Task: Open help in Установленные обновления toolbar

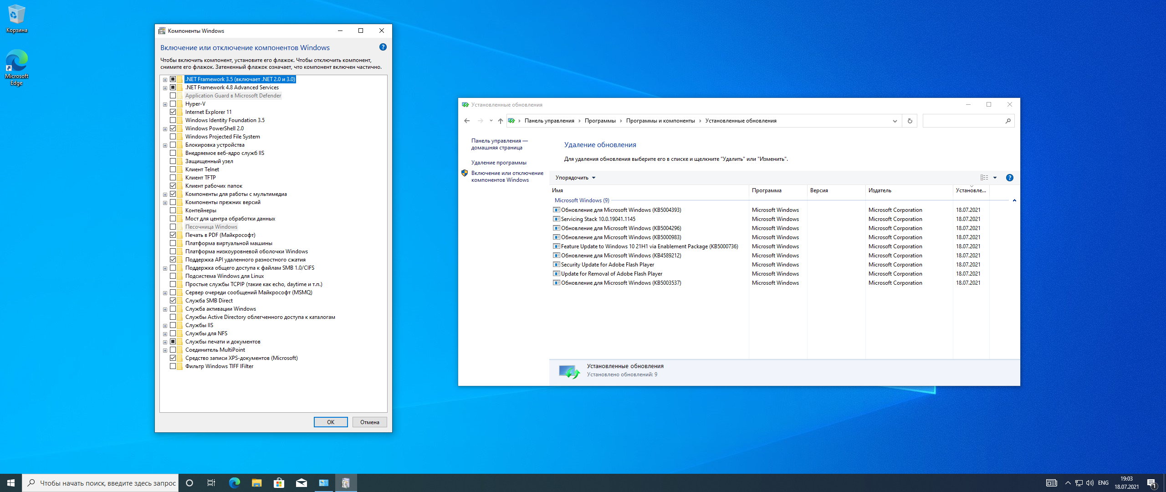Action: pyautogui.click(x=1009, y=178)
